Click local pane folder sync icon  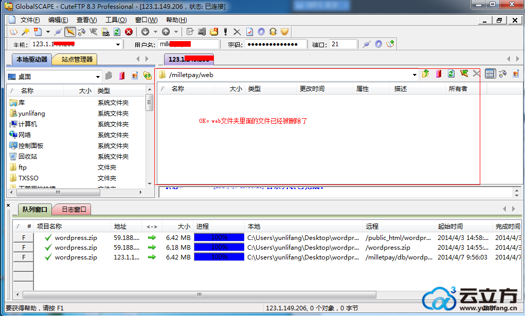point(148,76)
